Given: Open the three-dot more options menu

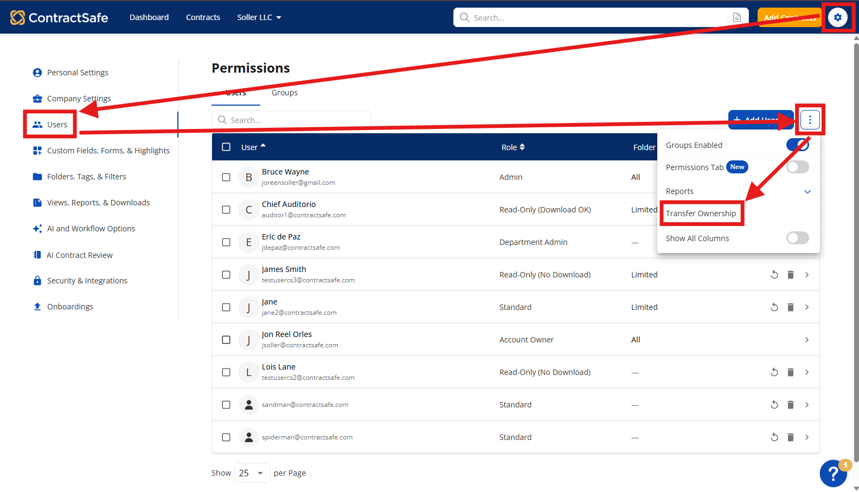Looking at the screenshot, I should [x=810, y=120].
